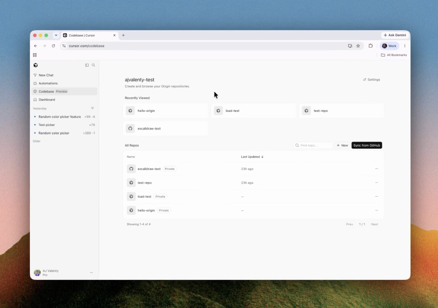438x308 pixels.
Task: Close the Codebase | Cursor tab
Action: click(115, 35)
